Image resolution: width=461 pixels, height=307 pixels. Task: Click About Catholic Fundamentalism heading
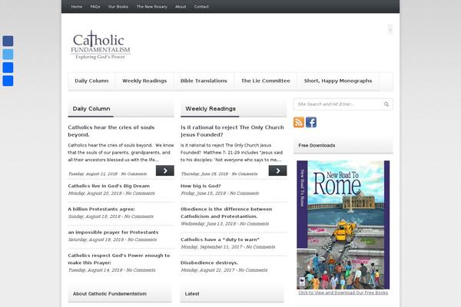coord(110,294)
